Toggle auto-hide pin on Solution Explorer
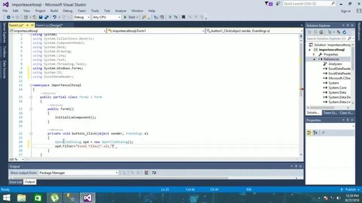 pyautogui.click(x=348, y=25)
